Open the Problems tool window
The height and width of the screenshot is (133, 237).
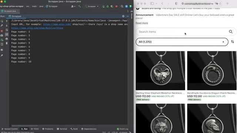click(48, 129)
